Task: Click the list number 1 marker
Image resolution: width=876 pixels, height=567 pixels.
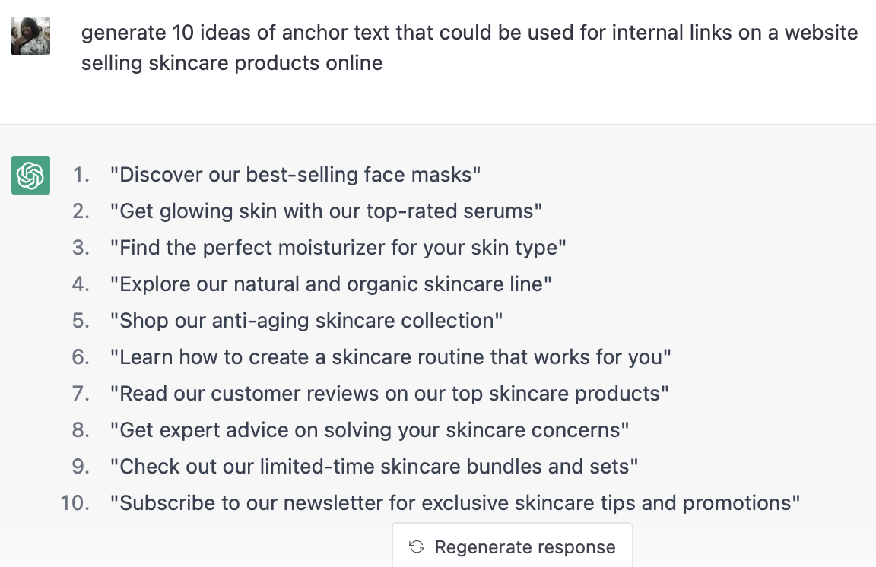Action: click(x=81, y=175)
